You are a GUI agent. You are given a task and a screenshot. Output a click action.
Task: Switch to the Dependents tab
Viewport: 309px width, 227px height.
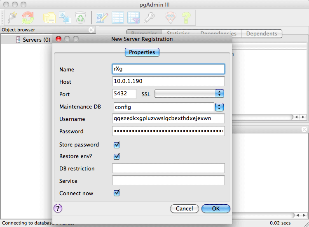262,33
